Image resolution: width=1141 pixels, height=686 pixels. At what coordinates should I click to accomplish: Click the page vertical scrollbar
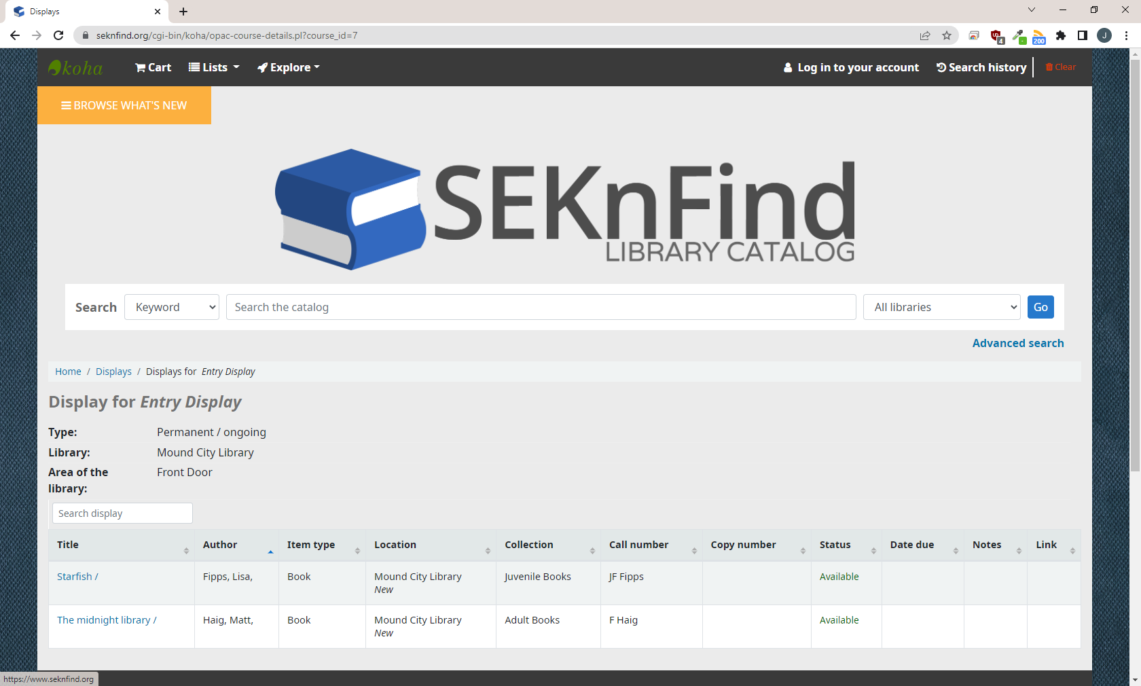1135,265
